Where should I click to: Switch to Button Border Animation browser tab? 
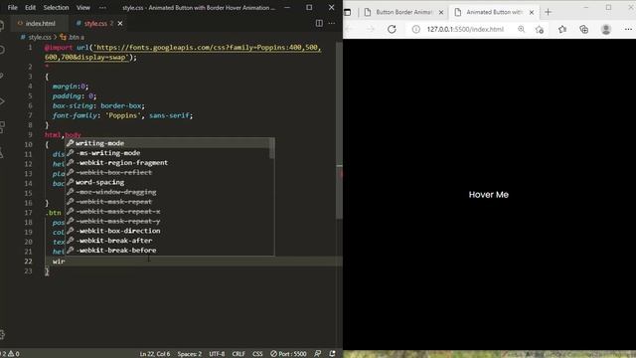tap(403, 12)
